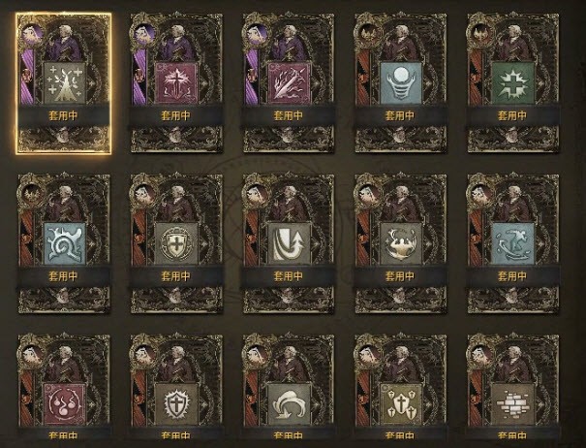Click 套用中 label under radiant cross card
The width and height of the screenshot is (586, 448).
[175, 115]
